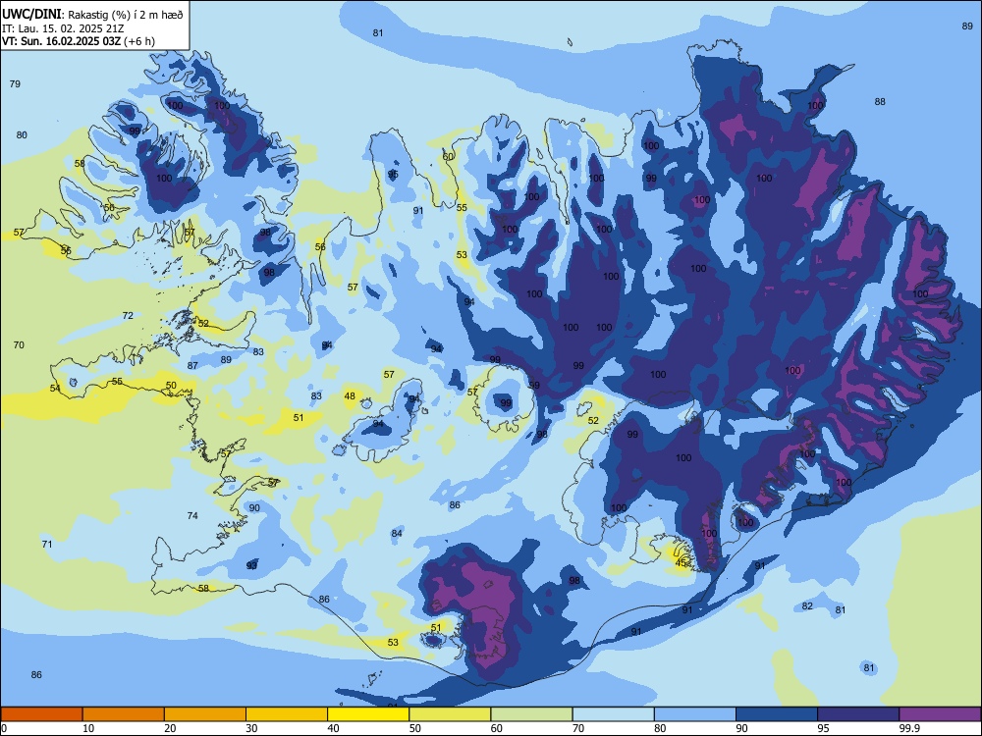
Task: Click the legend tick label 99.9
Action: pyautogui.click(x=909, y=728)
